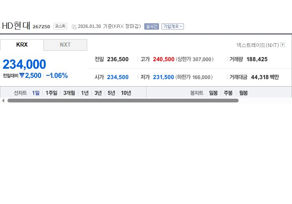The image size is (292, 204).
Task: Select the 10년 line chart period
Action: pos(126,93)
